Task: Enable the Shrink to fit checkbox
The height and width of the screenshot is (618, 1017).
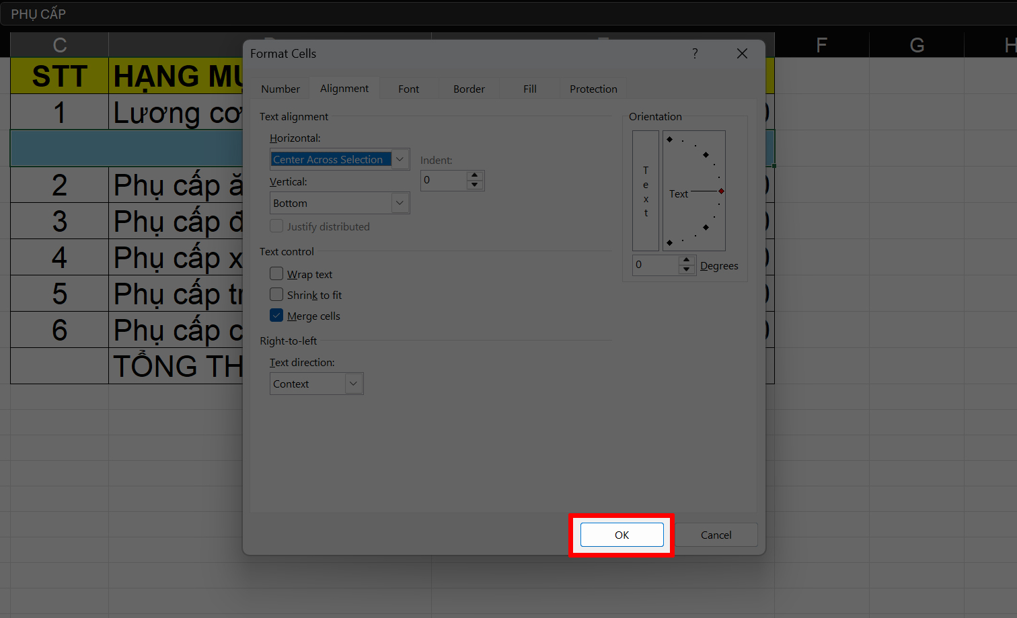Action: 276,295
